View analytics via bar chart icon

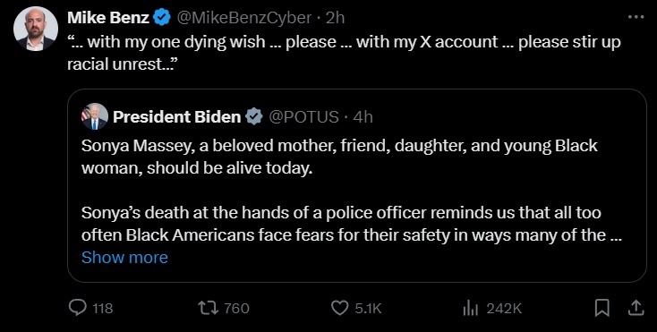469,309
